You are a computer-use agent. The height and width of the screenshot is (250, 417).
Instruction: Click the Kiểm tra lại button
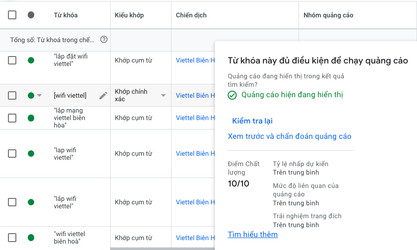(x=252, y=121)
